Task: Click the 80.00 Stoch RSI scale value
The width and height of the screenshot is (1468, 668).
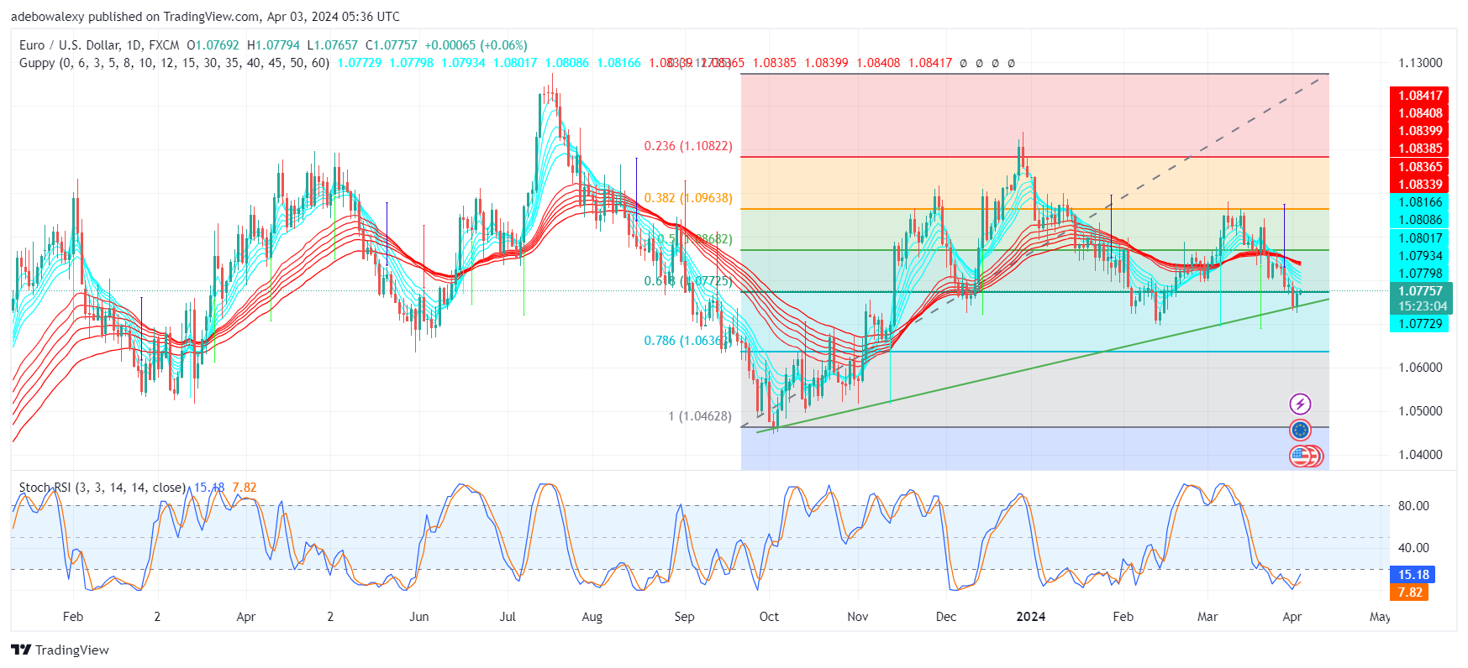Action: (x=1413, y=506)
